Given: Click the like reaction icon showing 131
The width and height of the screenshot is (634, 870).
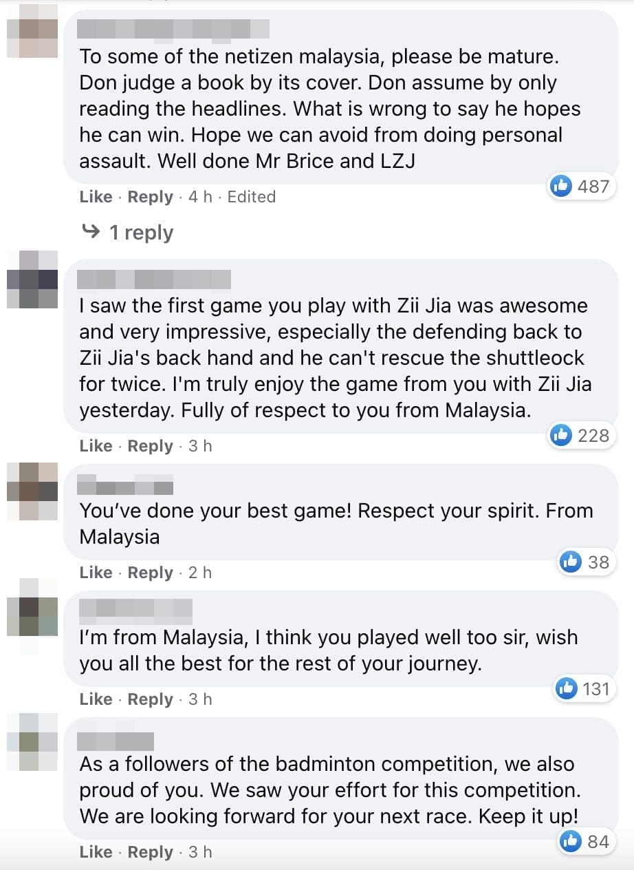Looking at the screenshot, I should click(x=567, y=688).
